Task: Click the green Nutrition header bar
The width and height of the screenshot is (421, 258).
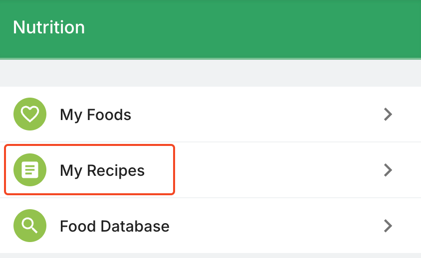Action: (x=249, y=29)
